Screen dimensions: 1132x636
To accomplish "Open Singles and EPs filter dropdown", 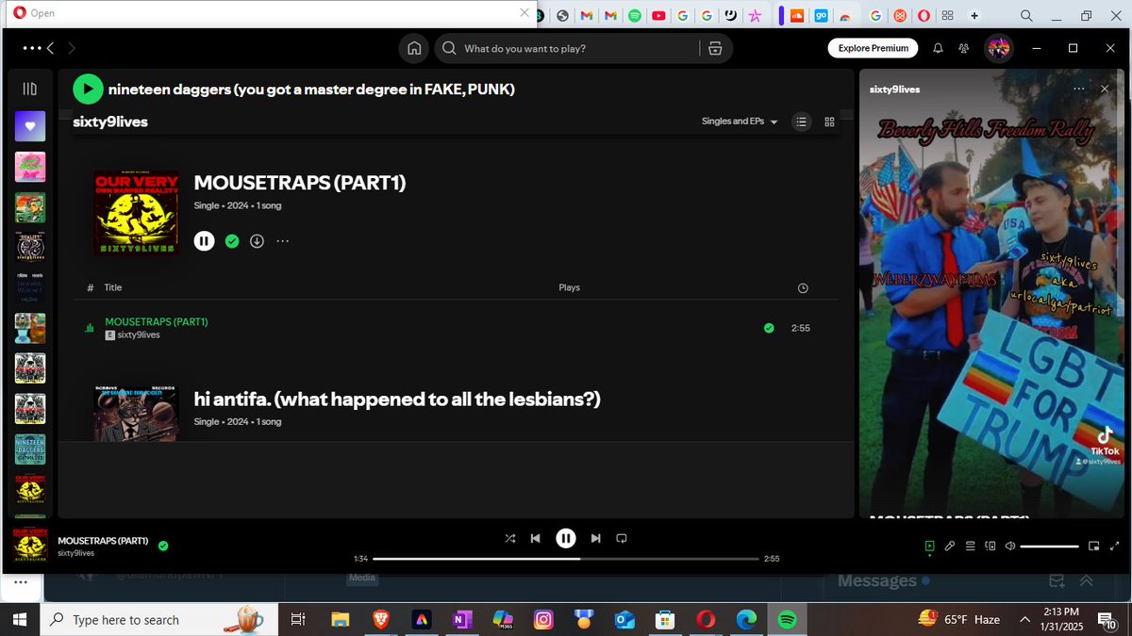I will pyautogui.click(x=740, y=122).
